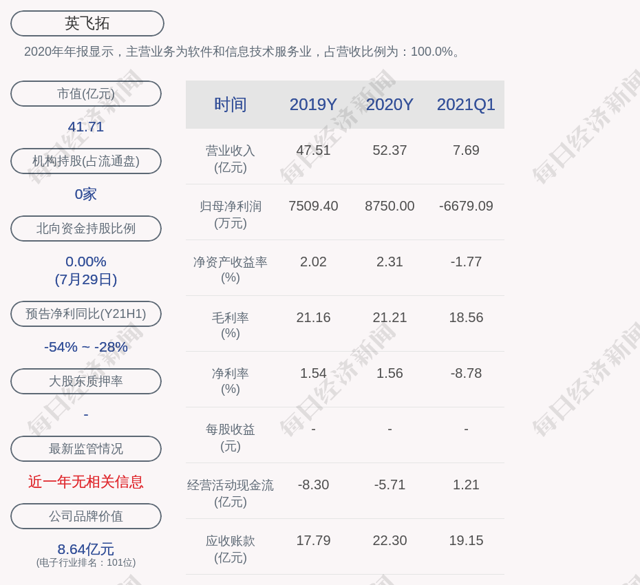The height and width of the screenshot is (585, 640).
Task: Select the 公司品牌价值 label pill
Action: coord(86,516)
